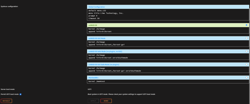Click the 'Syslinux configuration:' label
250x104 pixels.
(9, 6)
